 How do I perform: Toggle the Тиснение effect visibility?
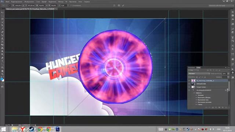click(196, 95)
